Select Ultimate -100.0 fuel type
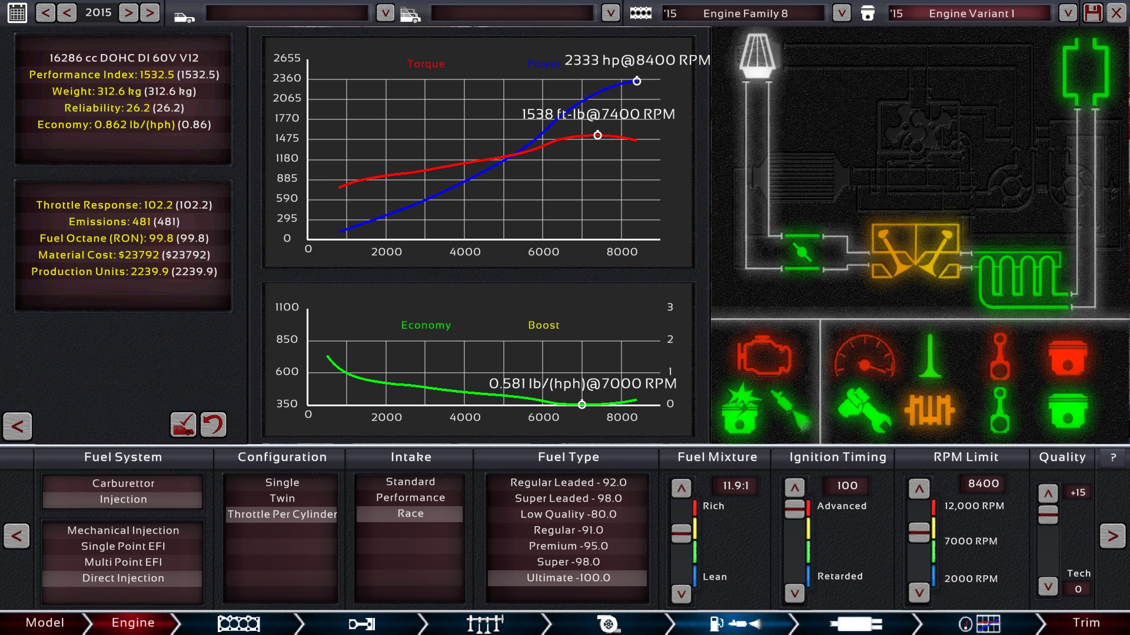The height and width of the screenshot is (635, 1130). click(x=568, y=577)
